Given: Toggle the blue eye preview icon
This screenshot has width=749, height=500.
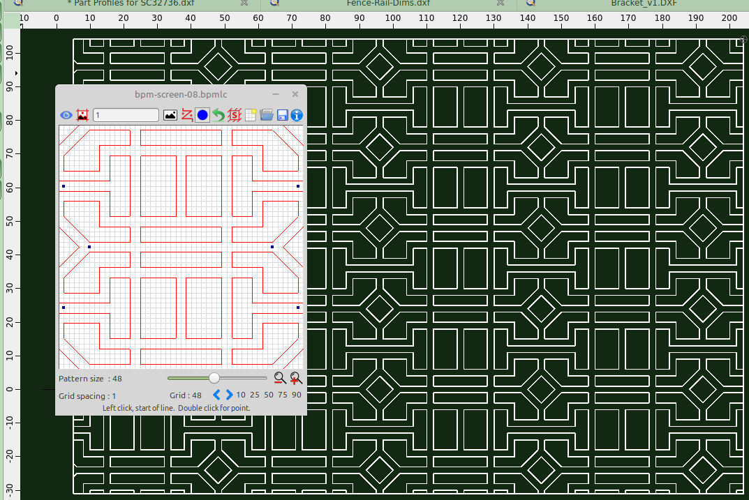Looking at the screenshot, I should coord(66,115).
